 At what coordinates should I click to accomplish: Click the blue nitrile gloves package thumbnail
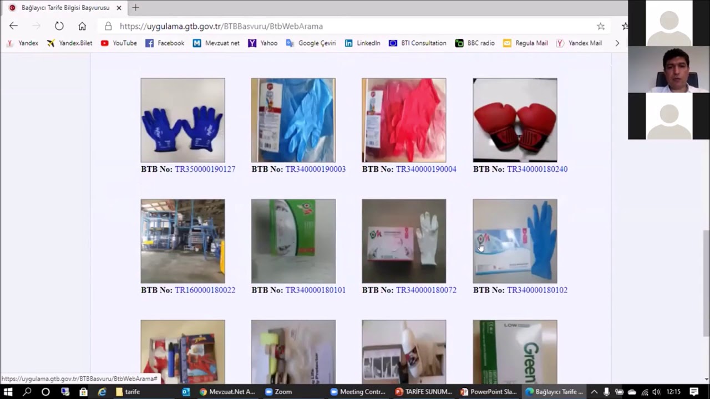tap(293, 120)
